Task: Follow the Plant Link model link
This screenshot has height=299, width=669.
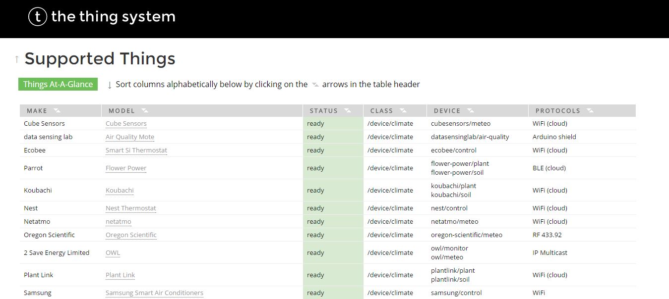Action: [x=120, y=275]
